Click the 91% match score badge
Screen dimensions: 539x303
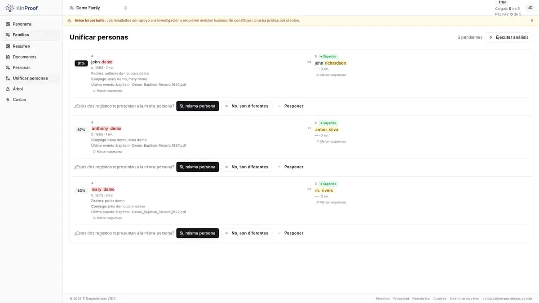(81, 63)
